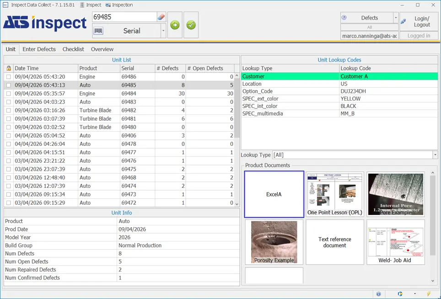Select the SPEC_ext_color YELLOW row
The height and width of the screenshot is (299, 441).
click(x=339, y=99)
